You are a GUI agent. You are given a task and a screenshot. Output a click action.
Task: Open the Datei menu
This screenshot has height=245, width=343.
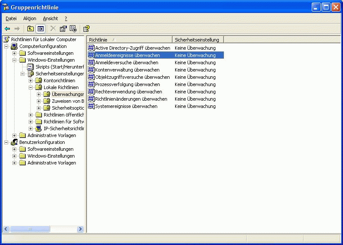click(x=11, y=18)
